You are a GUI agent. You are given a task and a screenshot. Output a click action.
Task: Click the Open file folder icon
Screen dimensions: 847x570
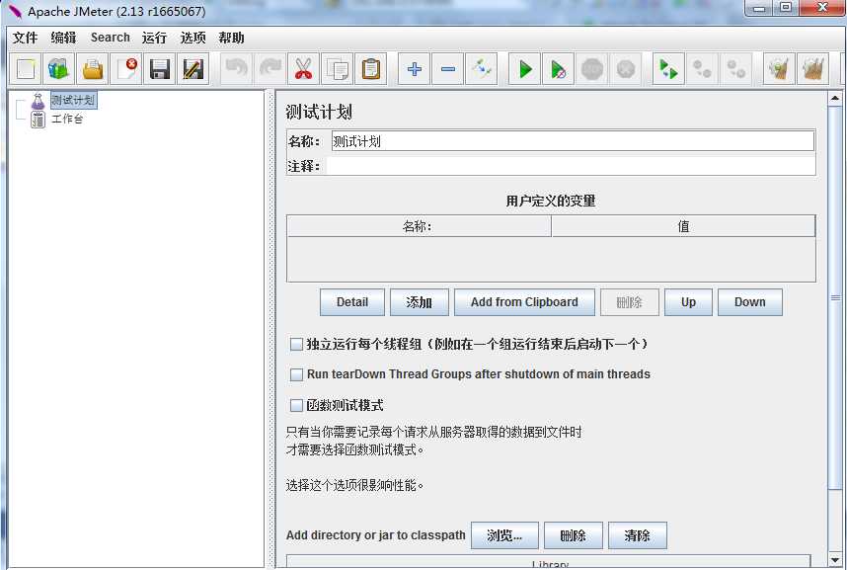[x=93, y=69]
